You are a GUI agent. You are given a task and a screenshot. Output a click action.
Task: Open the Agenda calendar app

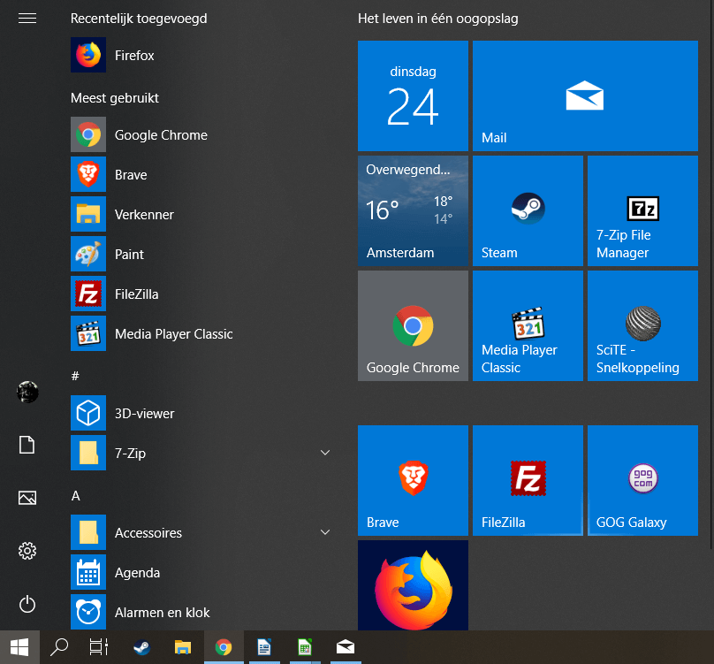(x=201, y=572)
